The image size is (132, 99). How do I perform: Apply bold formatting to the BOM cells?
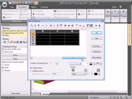[x=51, y=26]
